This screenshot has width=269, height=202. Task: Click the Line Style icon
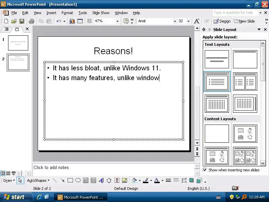point(168,180)
